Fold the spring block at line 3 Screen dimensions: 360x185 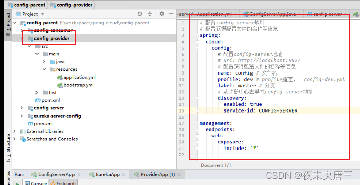pyautogui.click(x=197, y=35)
